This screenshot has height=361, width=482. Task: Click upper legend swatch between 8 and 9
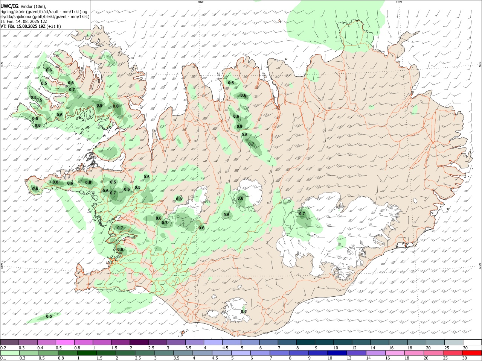(305, 343)
